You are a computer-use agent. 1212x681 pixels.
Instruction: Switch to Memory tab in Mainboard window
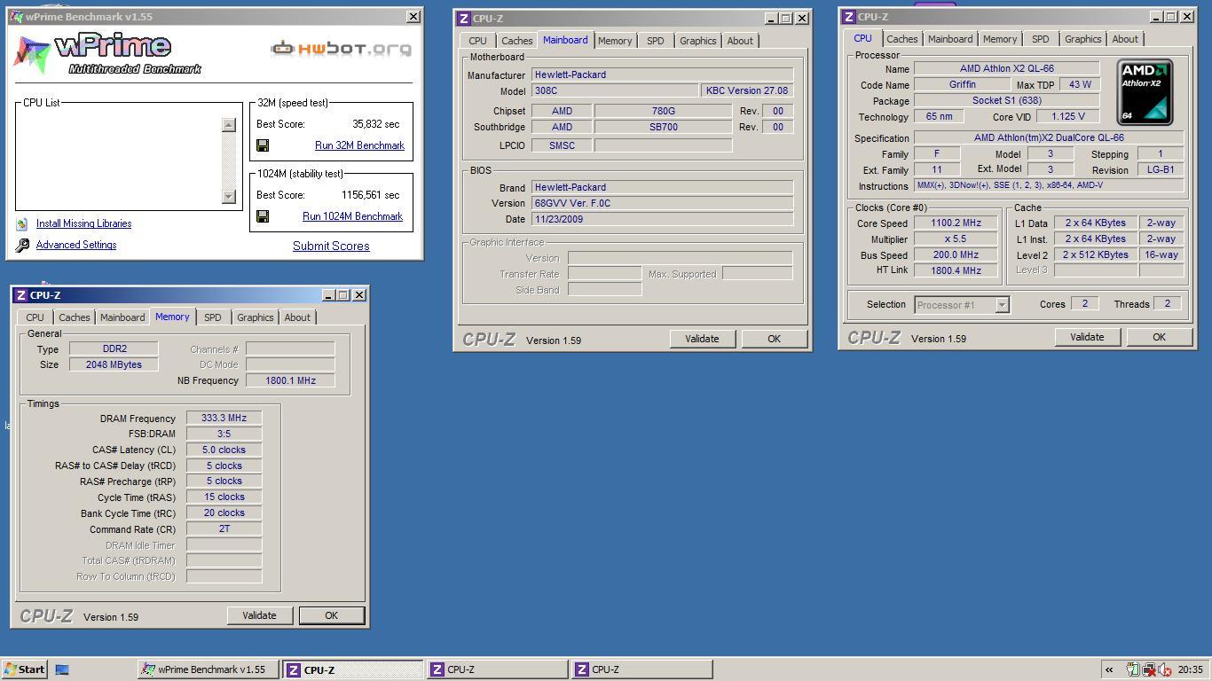coord(615,41)
